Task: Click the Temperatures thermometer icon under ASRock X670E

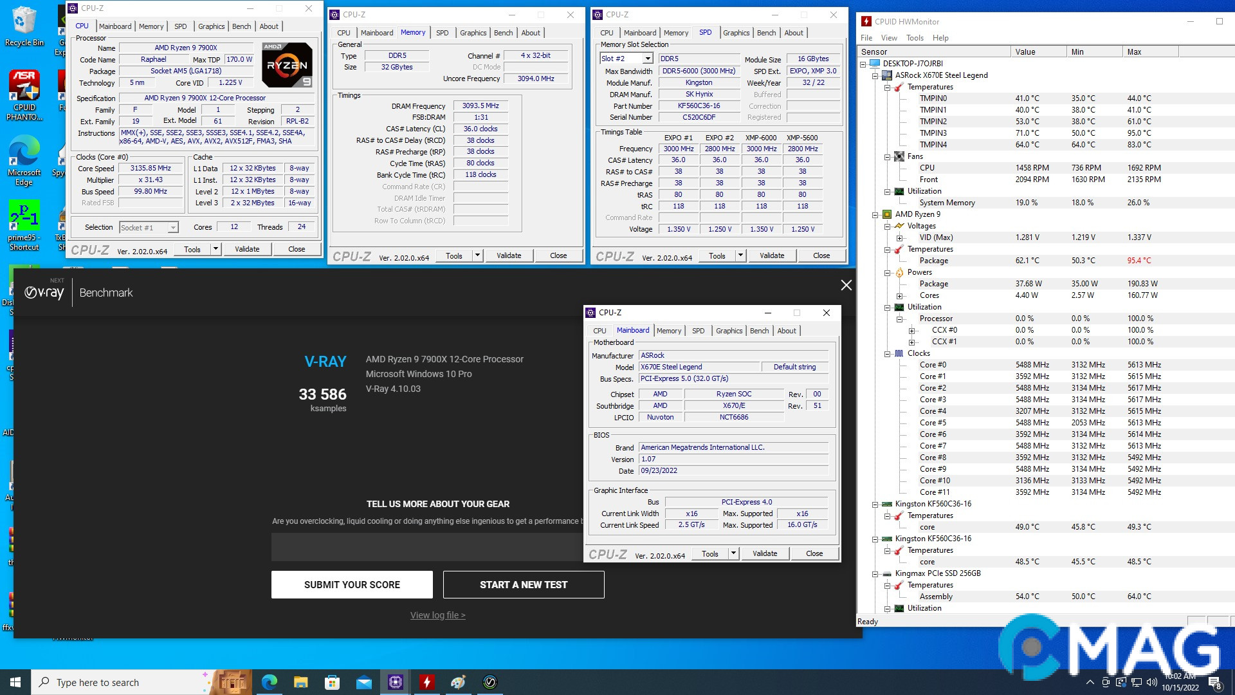Action: pyautogui.click(x=898, y=88)
